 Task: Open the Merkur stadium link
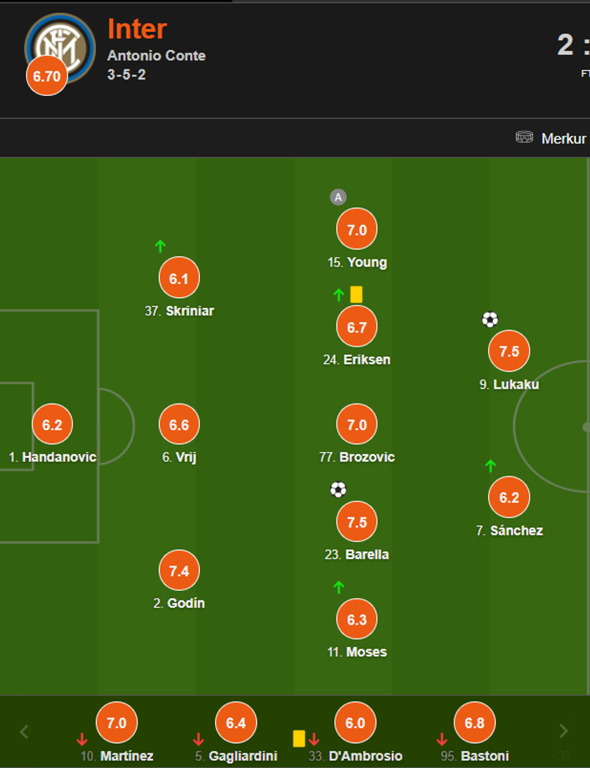[x=564, y=139]
